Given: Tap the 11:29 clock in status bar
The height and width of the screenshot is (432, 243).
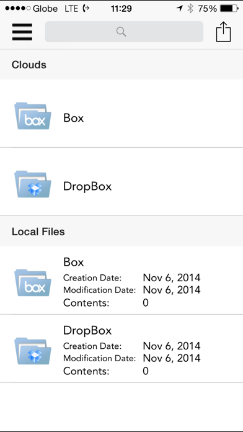Looking at the screenshot, I should (x=122, y=9).
